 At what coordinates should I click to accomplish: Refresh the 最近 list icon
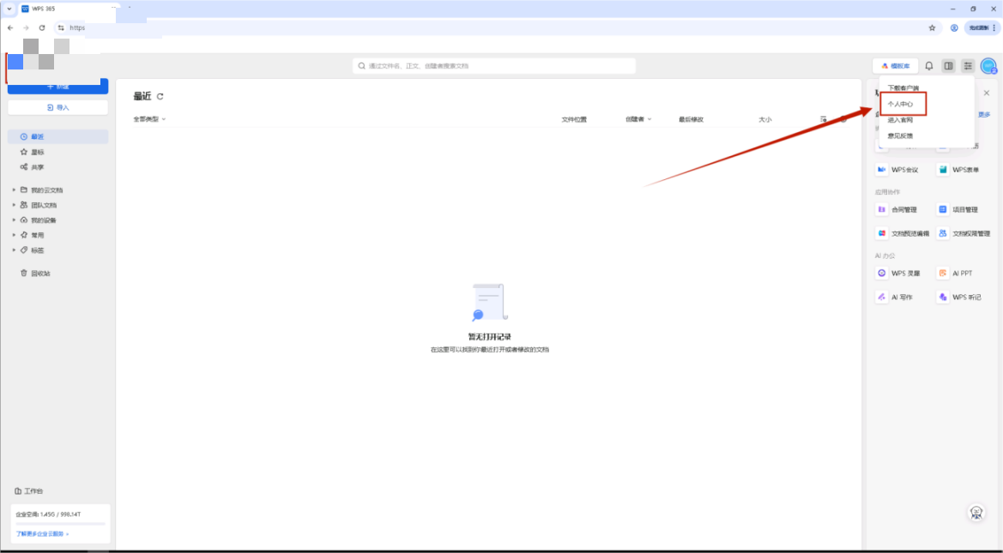tap(160, 97)
